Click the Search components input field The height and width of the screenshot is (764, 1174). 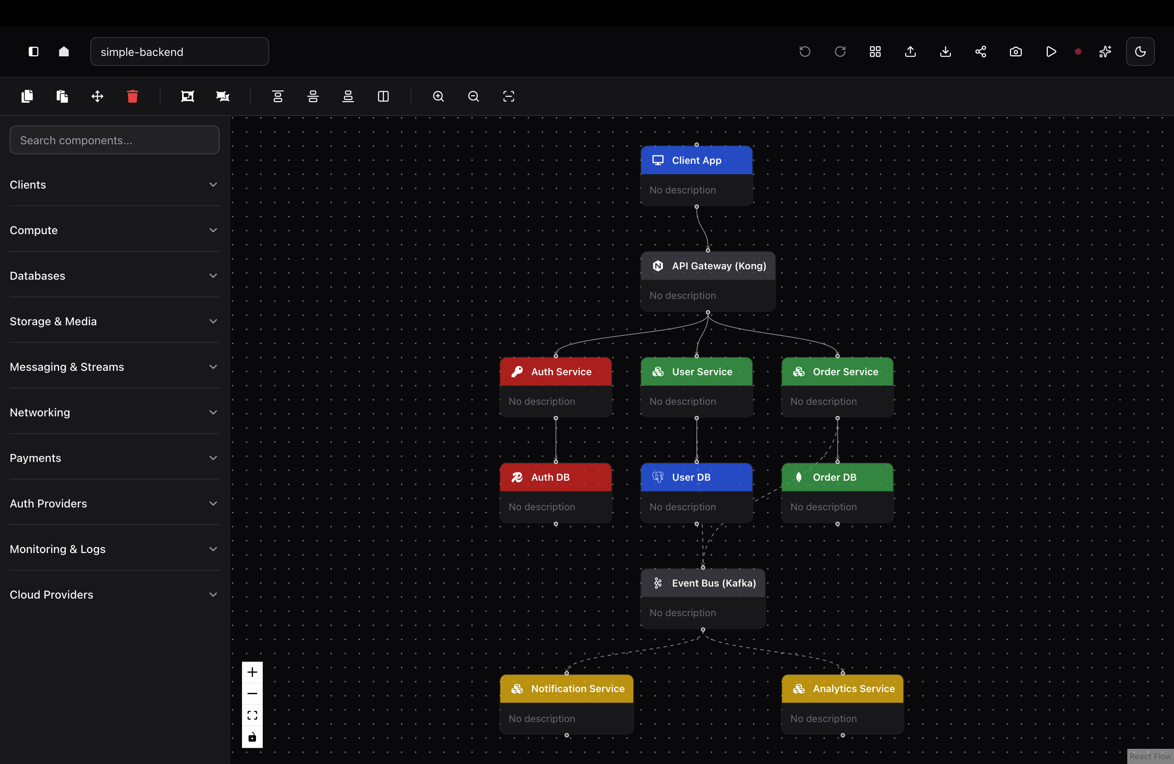(114, 140)
